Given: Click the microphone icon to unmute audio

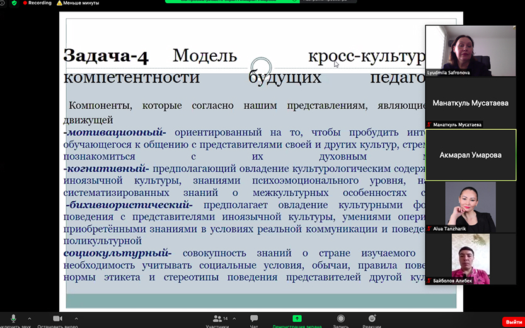Looking at the screenshot, I should click(x=13, y=319).
